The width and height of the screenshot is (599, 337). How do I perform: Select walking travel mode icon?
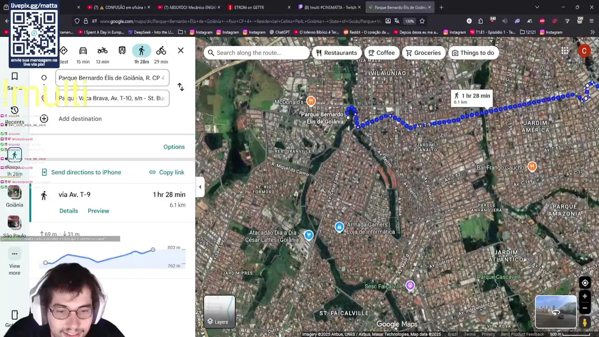(x=141, y=51)
